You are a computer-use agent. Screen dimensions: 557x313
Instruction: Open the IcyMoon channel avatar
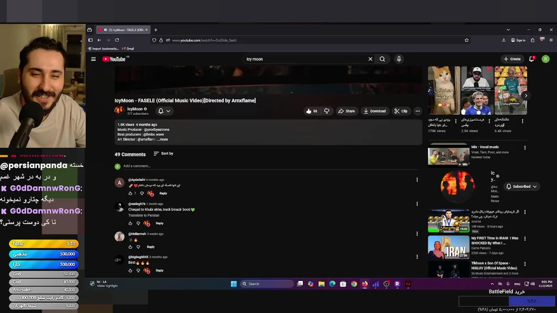click(119, 110)
